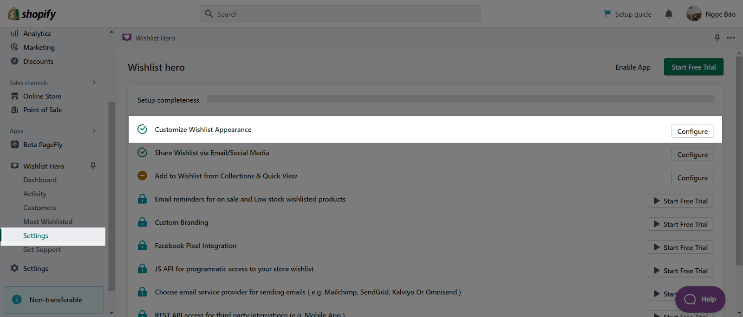Click the Point of Sale bag icon
The width and height of the screenshot is (743, 317).
coord(14,110)
